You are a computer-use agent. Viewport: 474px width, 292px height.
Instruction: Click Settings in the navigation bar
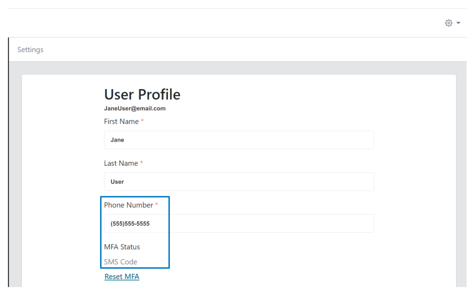[30, 49]
